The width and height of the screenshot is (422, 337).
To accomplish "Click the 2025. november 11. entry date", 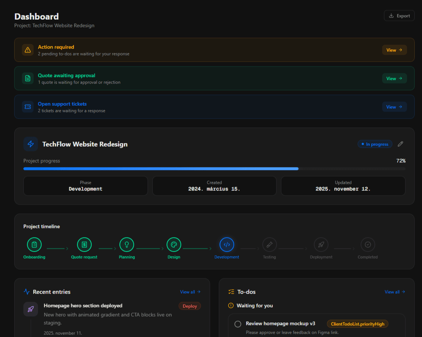I will [63, 333].
